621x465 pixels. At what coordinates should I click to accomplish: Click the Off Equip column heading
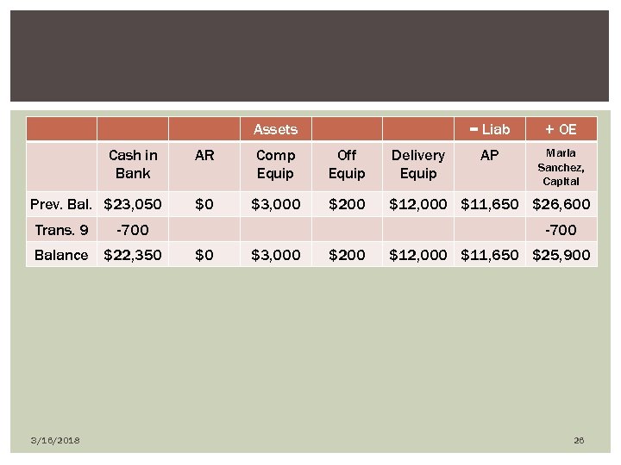347,164
